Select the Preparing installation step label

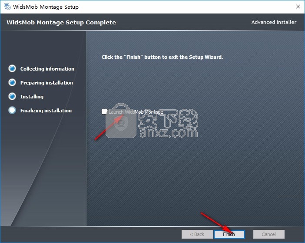pos(46,83)
